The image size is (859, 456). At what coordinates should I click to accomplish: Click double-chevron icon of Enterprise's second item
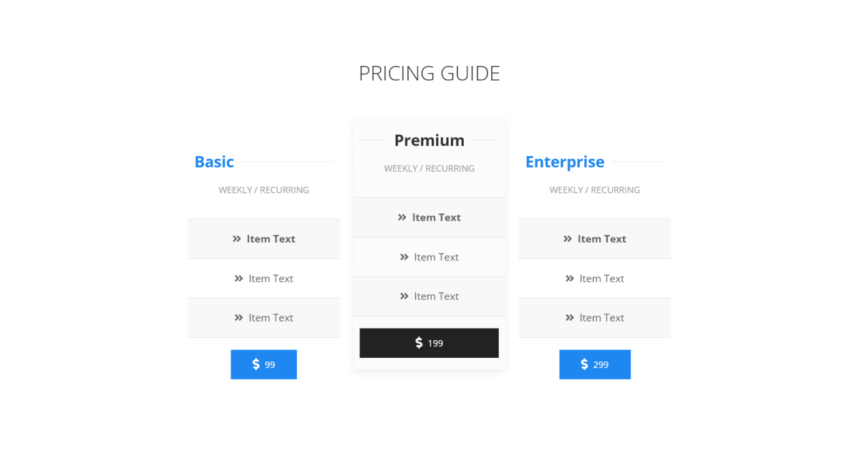[570, 278]
